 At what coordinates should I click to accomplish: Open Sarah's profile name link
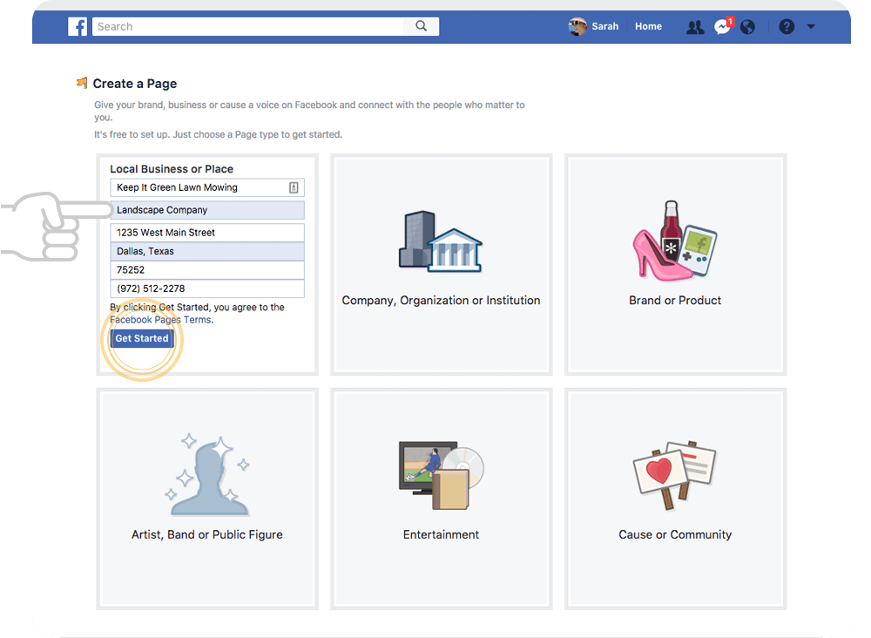coord(605,26)
